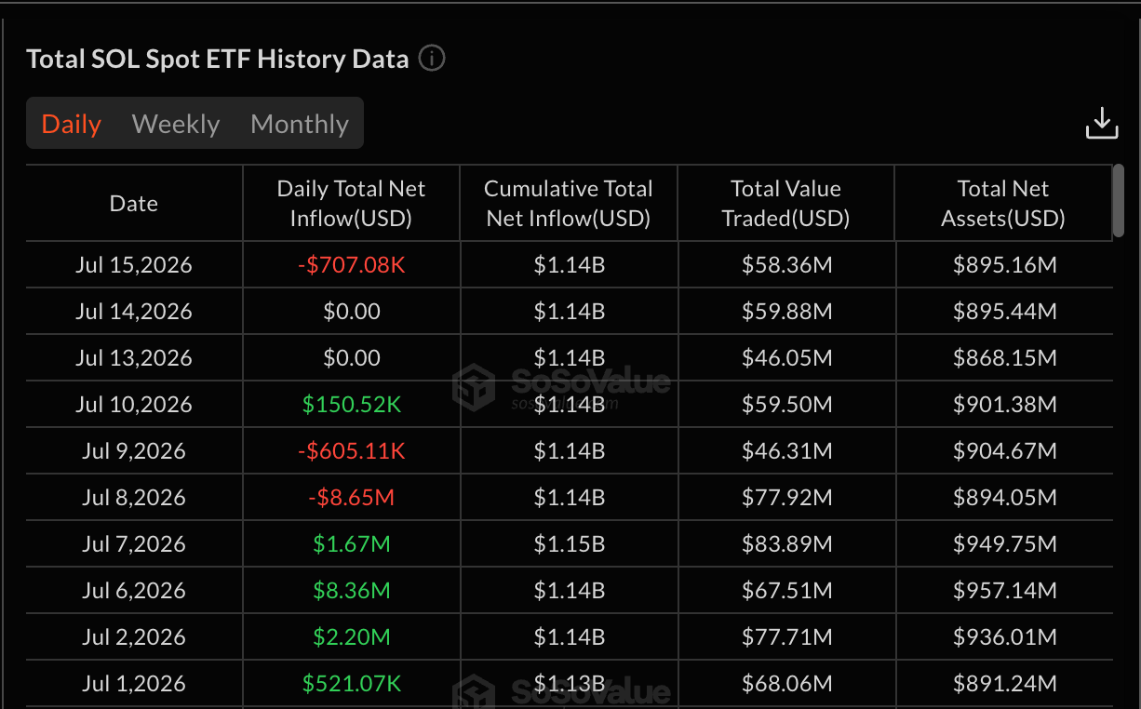Select the Jul 8,2026 date cell
This screenshot has height=709, width=1141.
pyautogui.click(x=134, y=498)
